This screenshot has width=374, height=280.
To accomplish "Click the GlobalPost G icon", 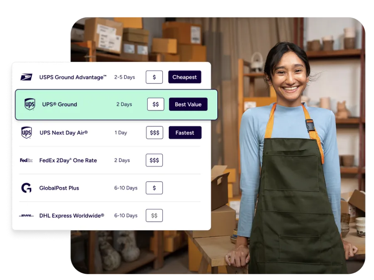I will 27,188.
